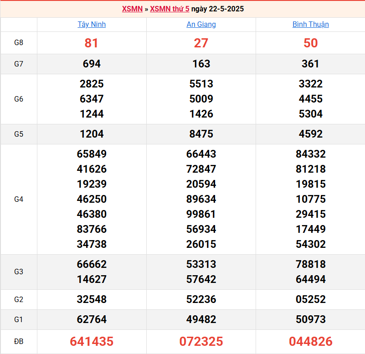
Task: Click An Giang G4 number 72847
Action: pyautogui.click(x=201, y=169)
